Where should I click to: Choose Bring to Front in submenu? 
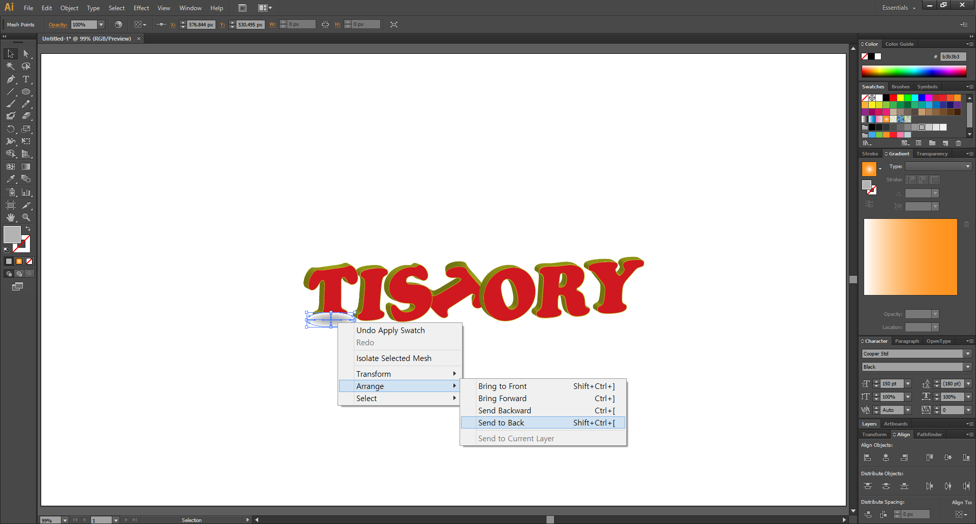(543, 386)
